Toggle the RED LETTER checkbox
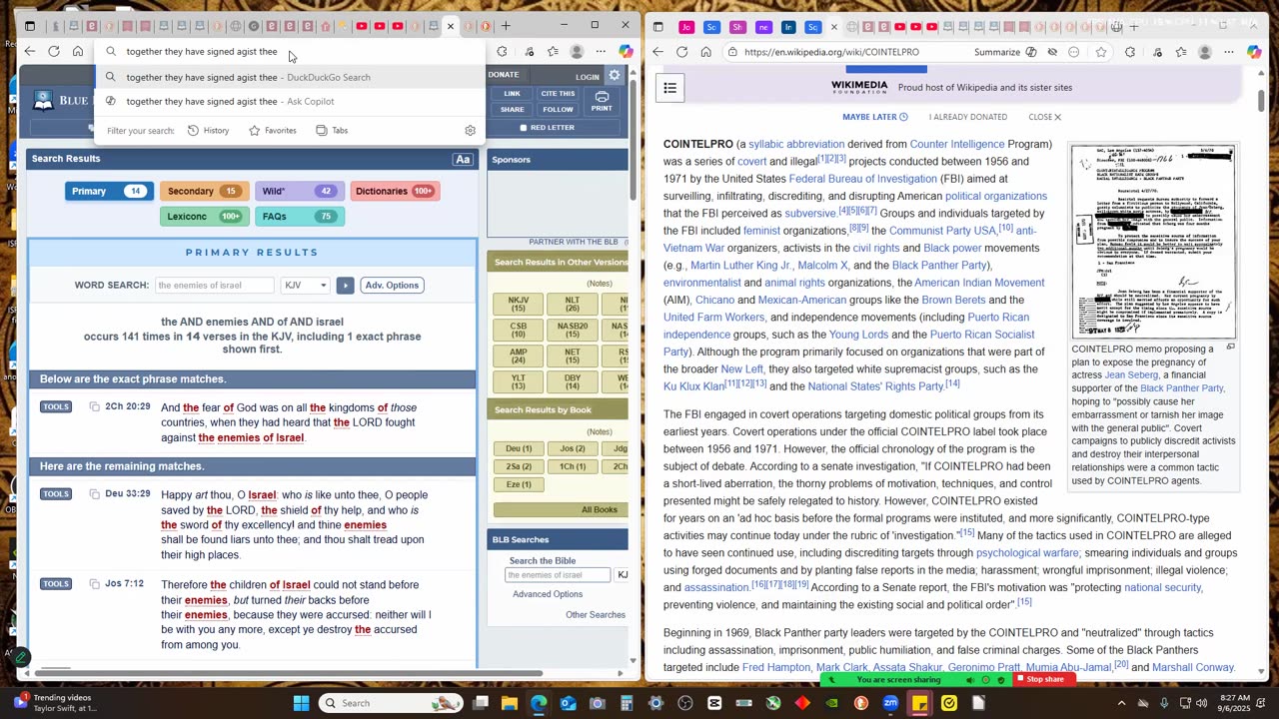Viewport: 1279px width, 719px height. (523, 128)
